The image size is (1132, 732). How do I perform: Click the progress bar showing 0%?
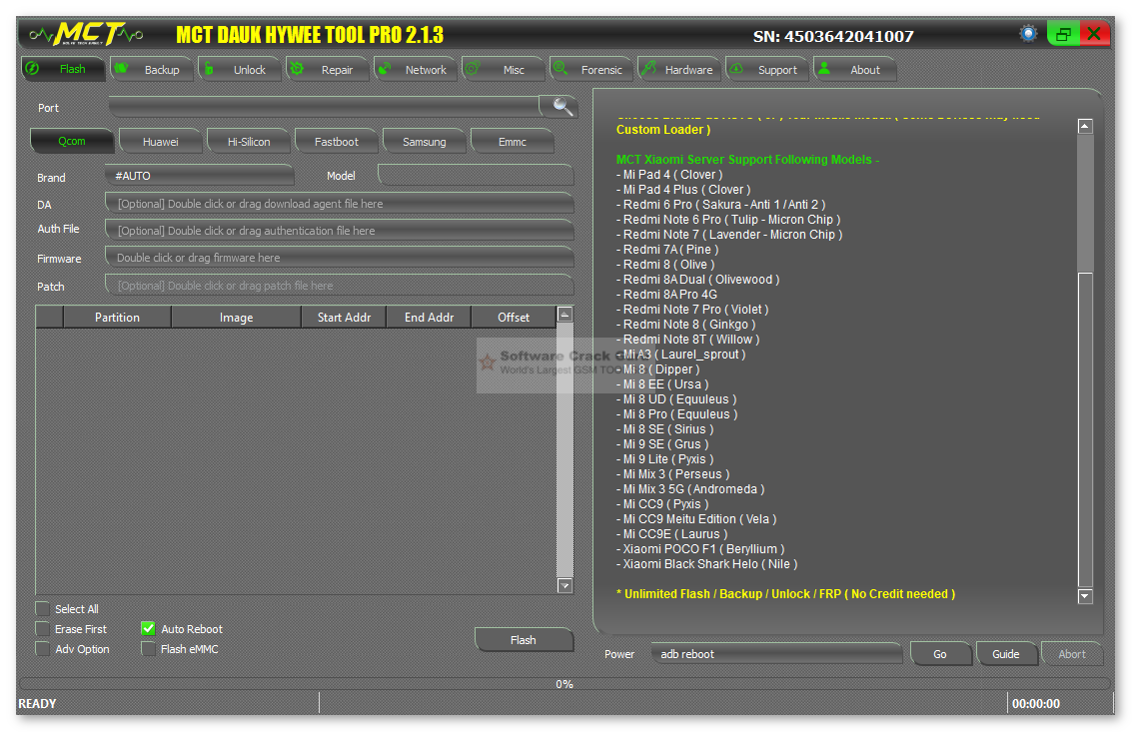click(x=565, y=684)
